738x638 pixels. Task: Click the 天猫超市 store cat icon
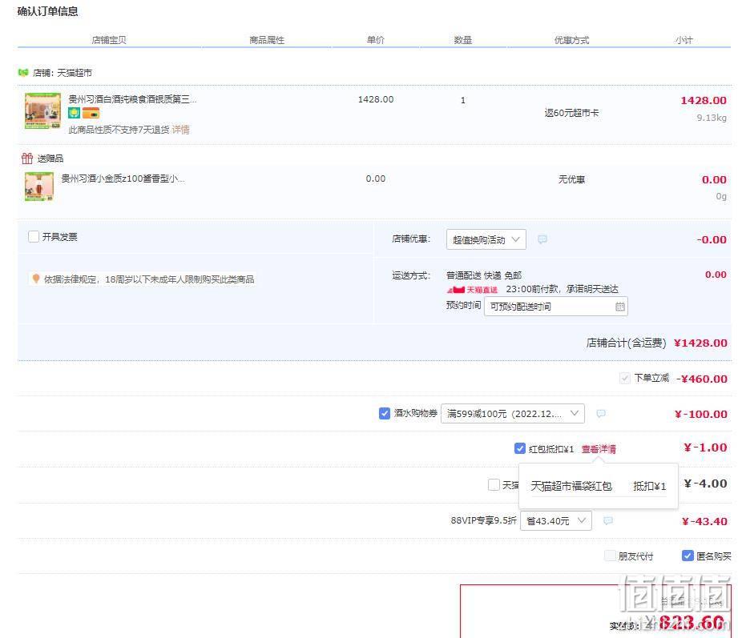pos(23,72)
